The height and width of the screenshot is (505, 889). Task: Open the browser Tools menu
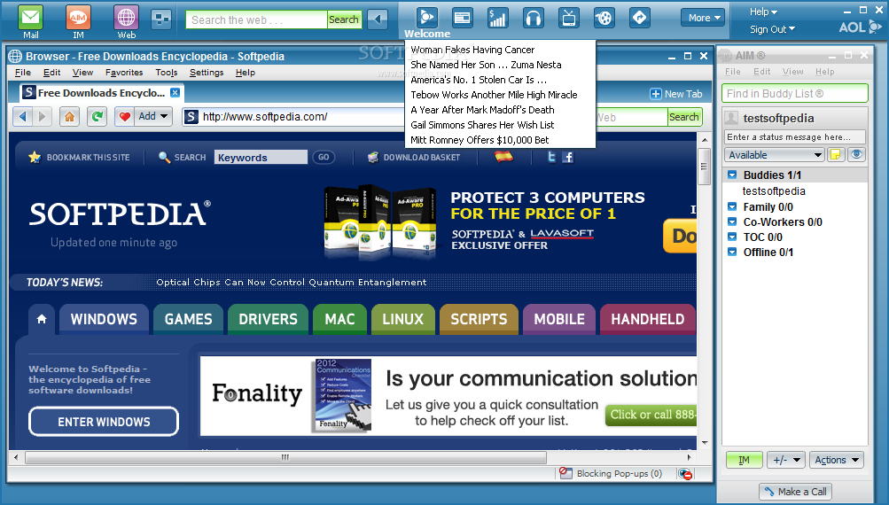coord(166,73)
